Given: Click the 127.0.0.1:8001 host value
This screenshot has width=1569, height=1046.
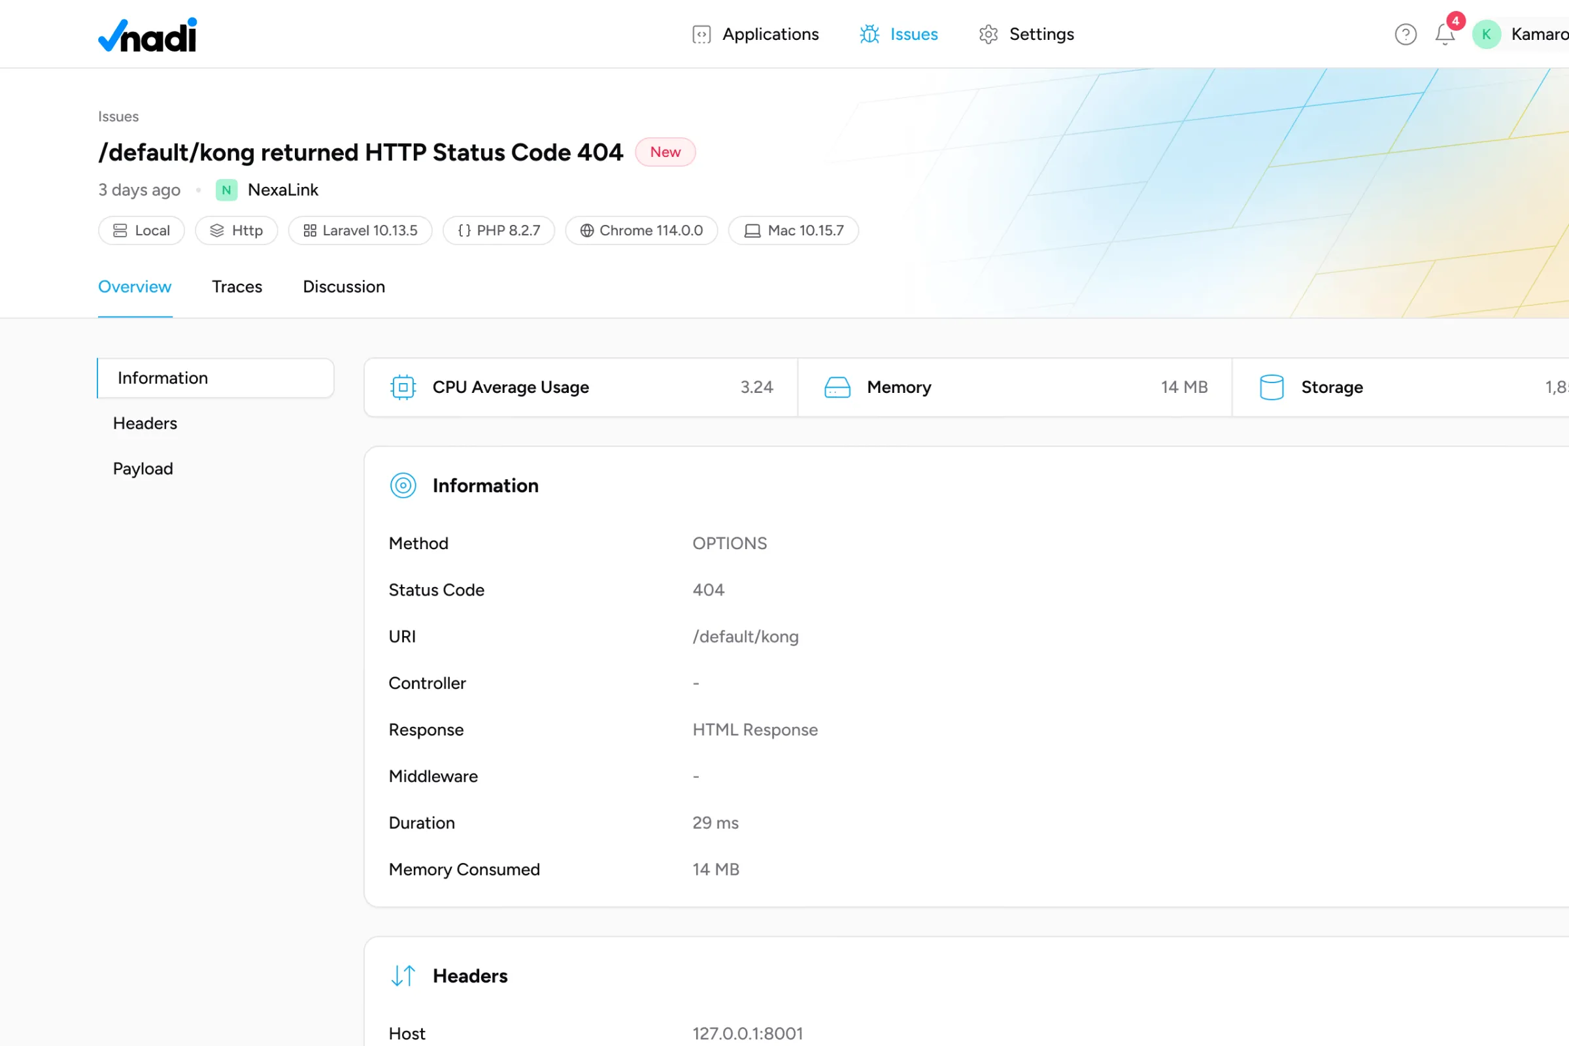Looking at the screenshot, I should tap(748, 1034).
